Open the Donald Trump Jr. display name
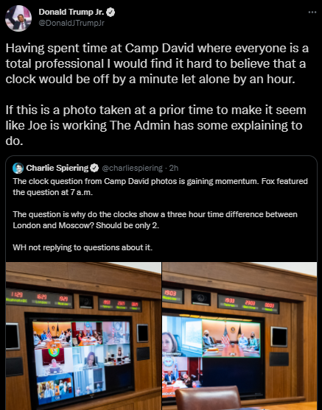Image resolution: width=322 pixels, height=410 pixels. (71, 12)
